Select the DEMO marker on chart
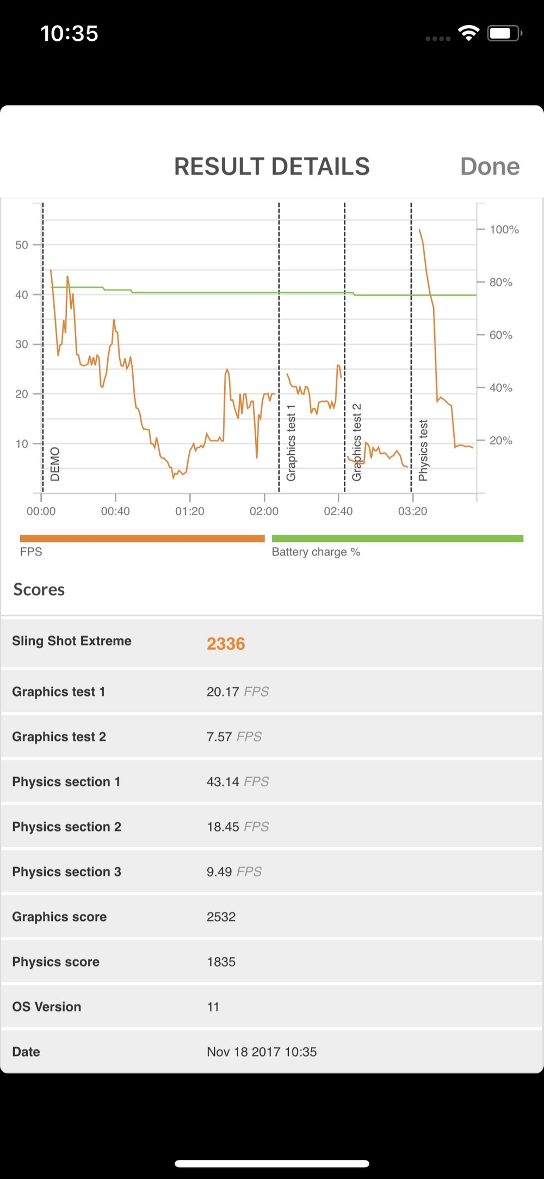The width and height of the screenshot is (544, 1179). click(x=55, y=464)
